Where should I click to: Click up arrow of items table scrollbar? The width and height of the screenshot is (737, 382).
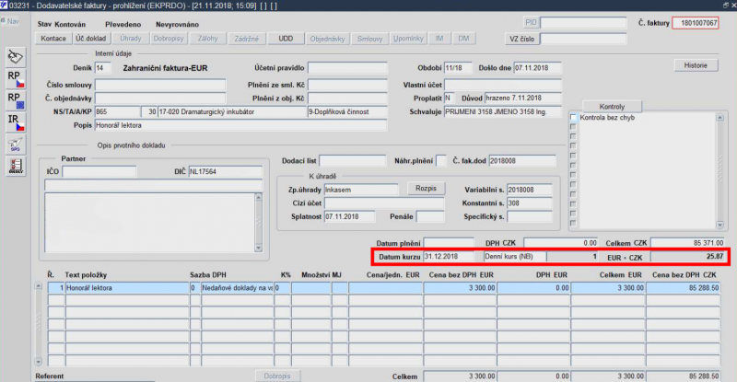(x=39, y=285)
